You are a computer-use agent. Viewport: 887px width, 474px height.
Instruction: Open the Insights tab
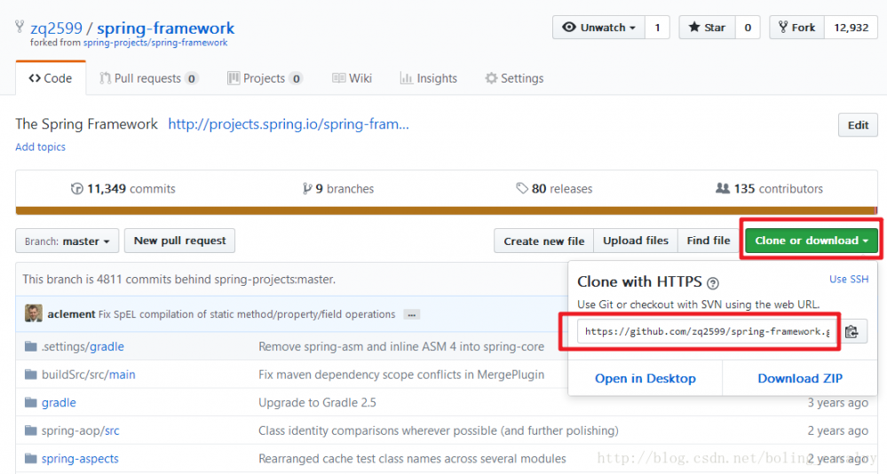point(429,78)
